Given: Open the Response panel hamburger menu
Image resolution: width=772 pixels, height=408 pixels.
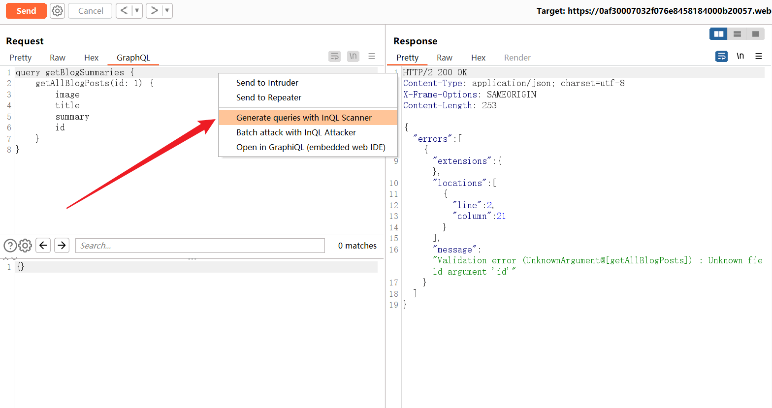Looking at the screenshot, I should click(759, 56).
